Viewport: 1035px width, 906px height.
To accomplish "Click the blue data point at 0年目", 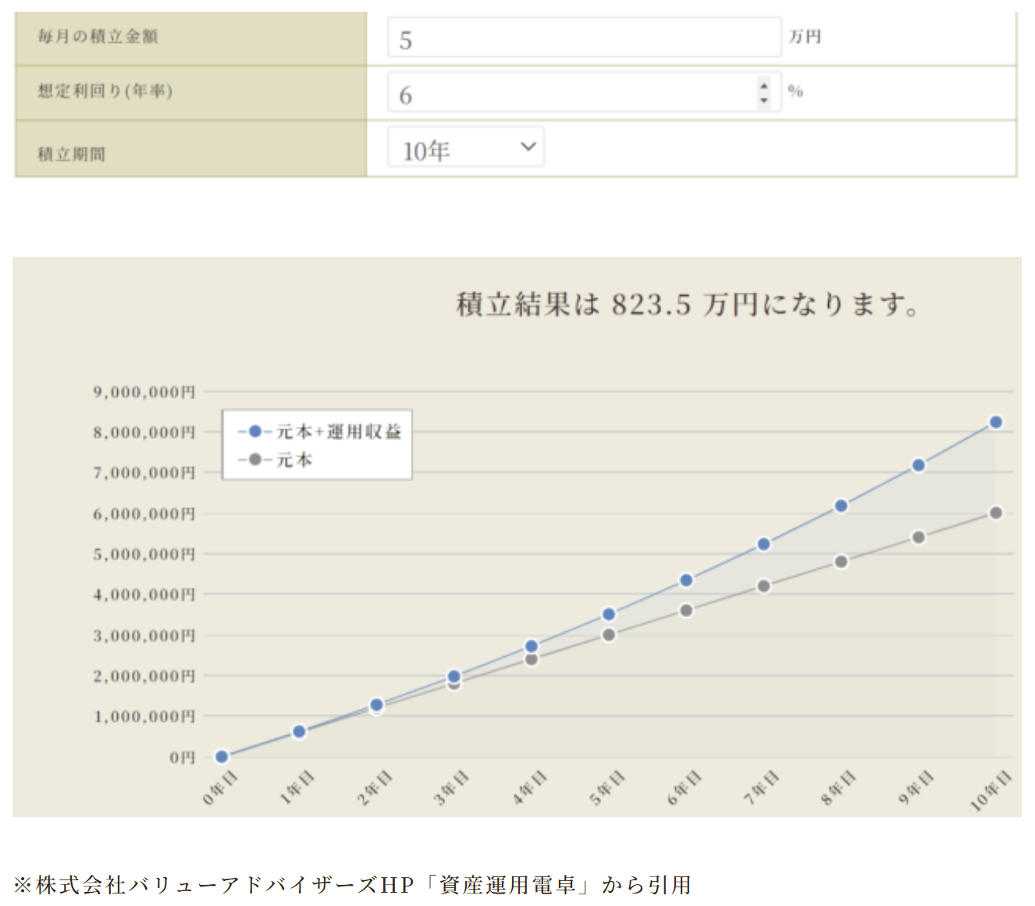I will pos(222,756).
